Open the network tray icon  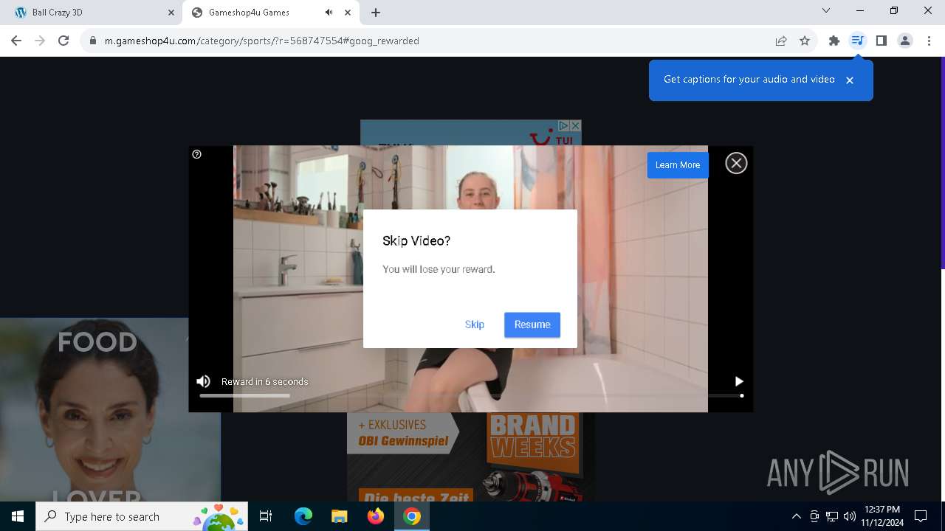[832, 516]
